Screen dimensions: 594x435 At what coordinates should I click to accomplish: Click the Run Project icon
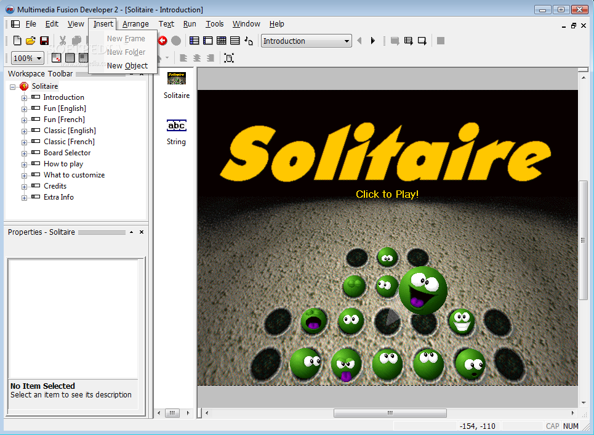click(395, 41)
